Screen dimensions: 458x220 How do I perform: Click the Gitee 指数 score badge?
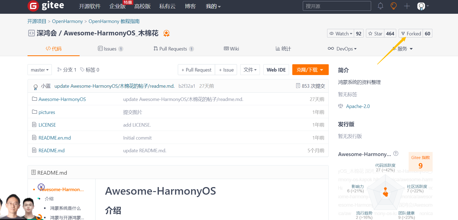coord(420,162)
